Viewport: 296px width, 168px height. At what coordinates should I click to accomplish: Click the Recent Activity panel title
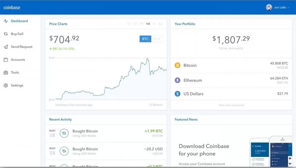[x=60, y=119]
